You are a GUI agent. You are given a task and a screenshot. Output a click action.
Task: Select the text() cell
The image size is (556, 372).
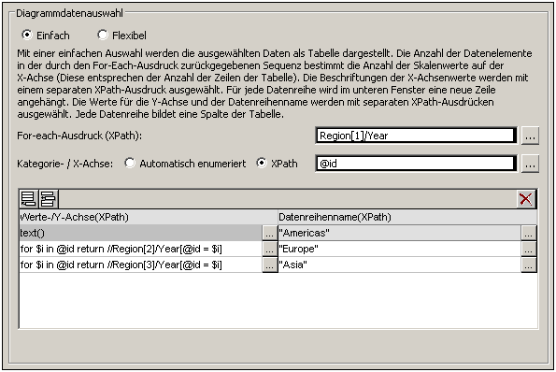click(141, 233)
